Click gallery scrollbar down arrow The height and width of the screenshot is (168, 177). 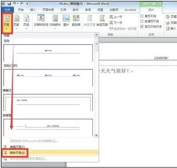[97, 135]
